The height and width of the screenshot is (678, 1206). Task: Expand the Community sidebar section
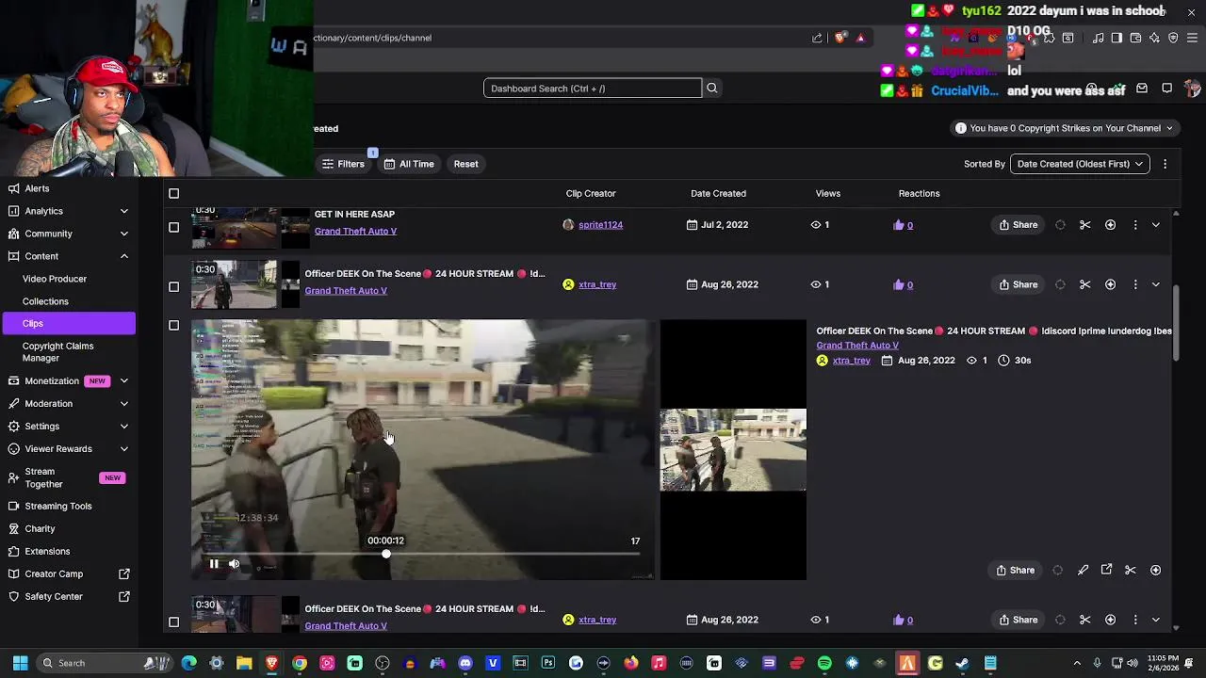[x=124, y=234]
